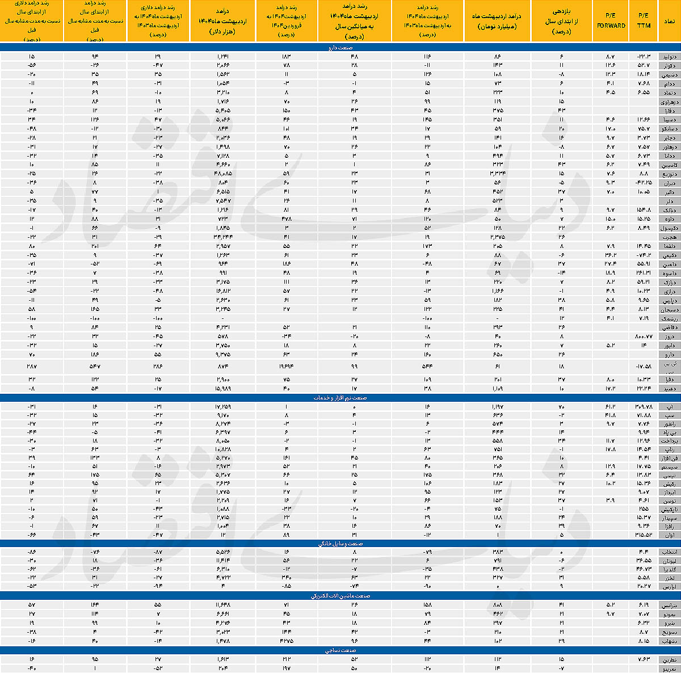Click the symbol 'داوه'
Screen dimensions: 681x673
coord(669,218)
